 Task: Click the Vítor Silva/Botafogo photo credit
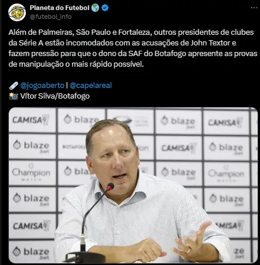coord(55,96)
